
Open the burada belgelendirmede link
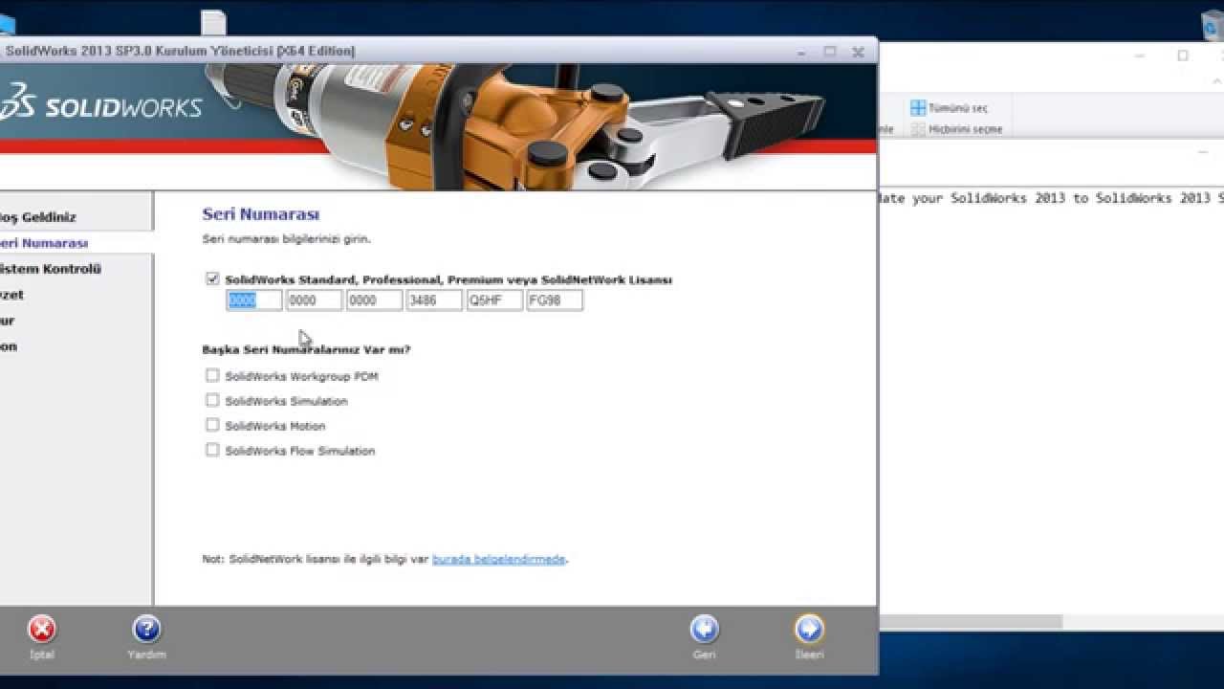point(498,559)
